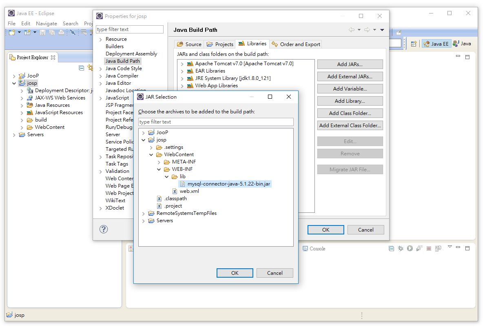Click the Save All toolbar icon
The image size is (487, 327).
(x=52, y=32)
